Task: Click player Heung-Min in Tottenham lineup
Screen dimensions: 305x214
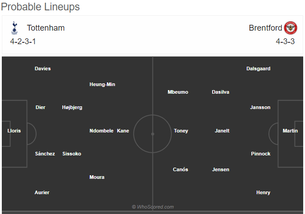Action: tap(102, 84)
